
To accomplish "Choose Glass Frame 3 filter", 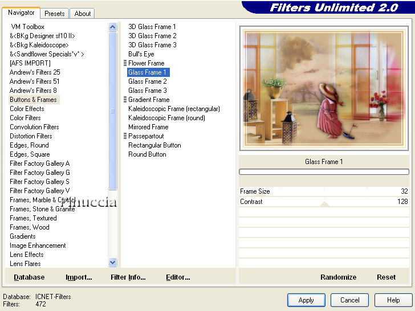I will (x=148, y=91).
